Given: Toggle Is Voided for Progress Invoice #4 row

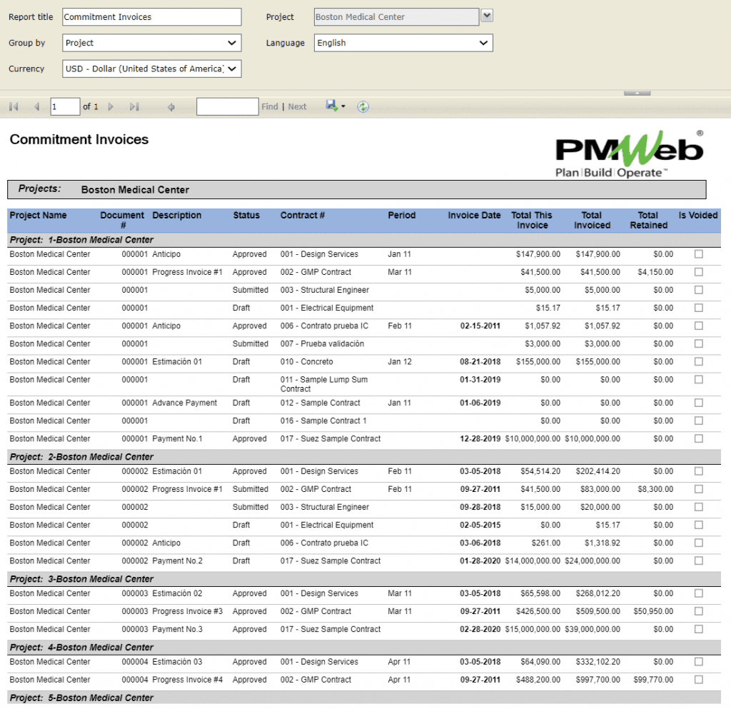Looking at the screenshot, I should click(698, 680).
